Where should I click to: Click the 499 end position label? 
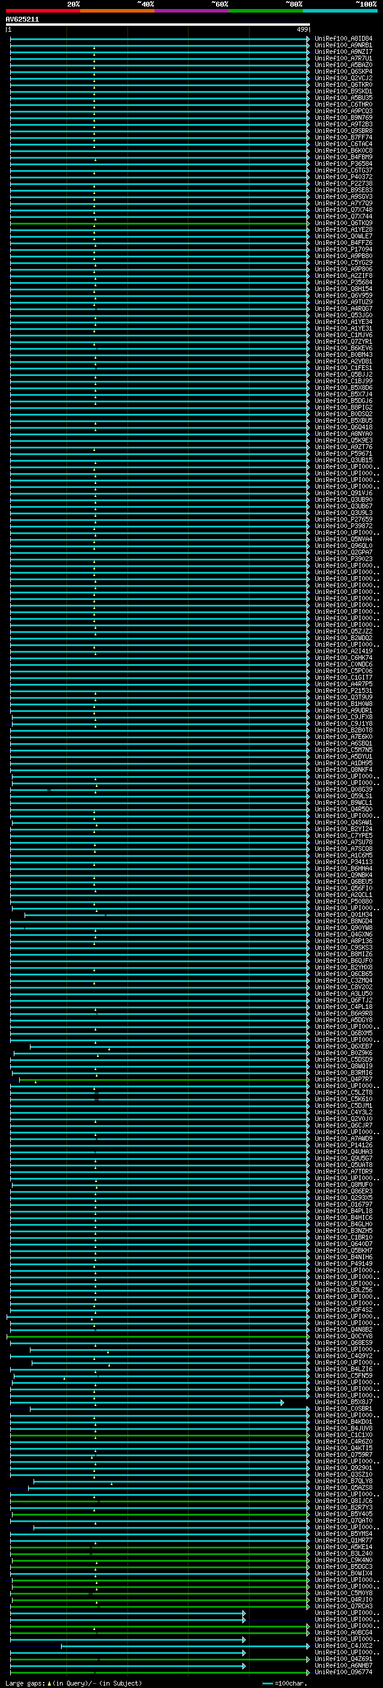pyautogui.click(x=302, y=29)
